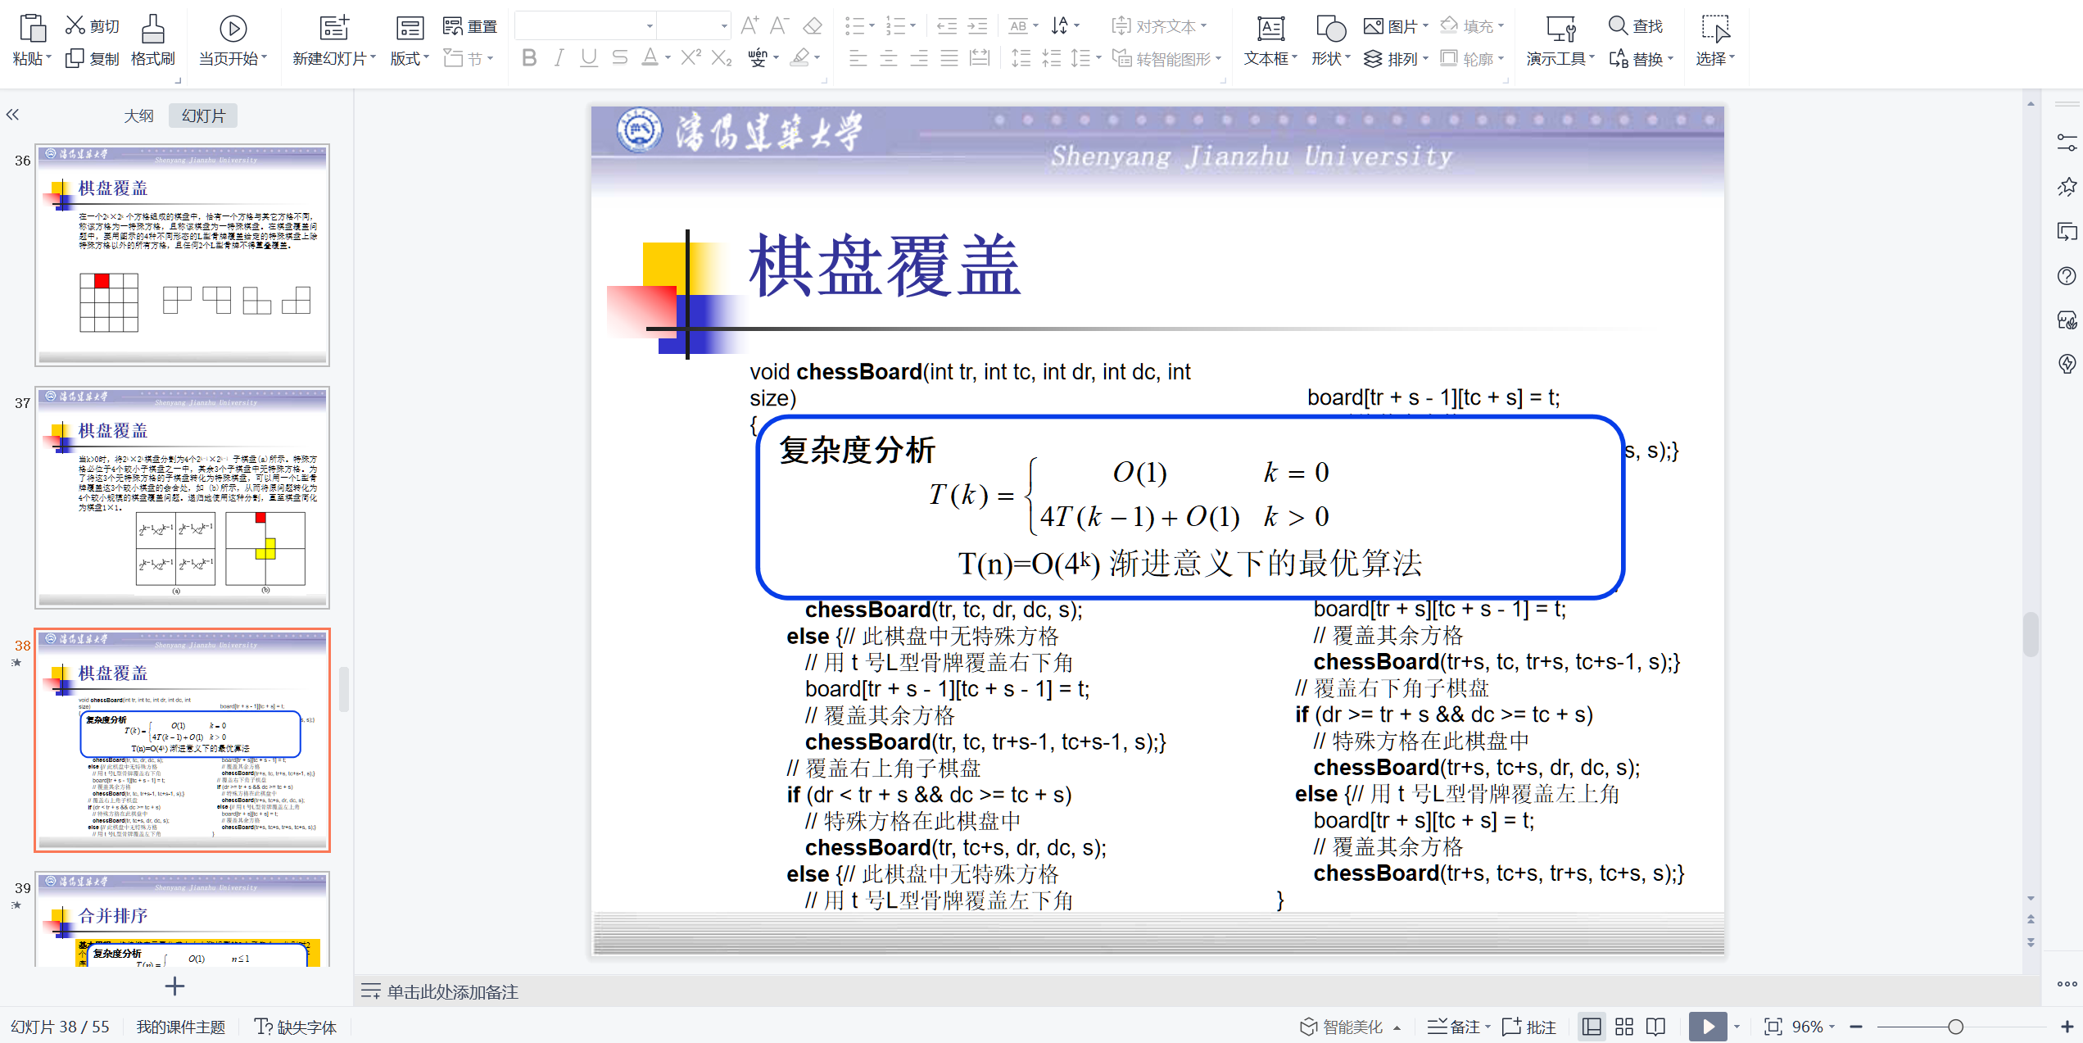Select the Slides (幻灯片) tab
The height and width of the screenshot is (1043, 2083).
(202, 116)
